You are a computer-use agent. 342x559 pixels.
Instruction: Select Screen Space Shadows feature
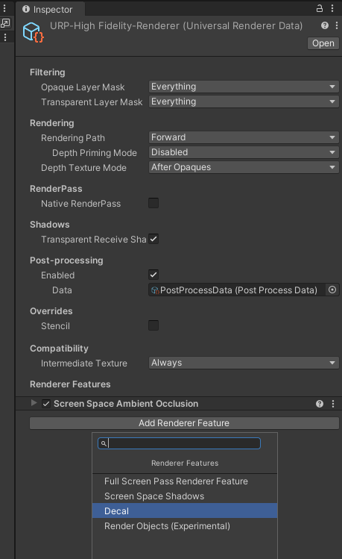pos(185,496)
